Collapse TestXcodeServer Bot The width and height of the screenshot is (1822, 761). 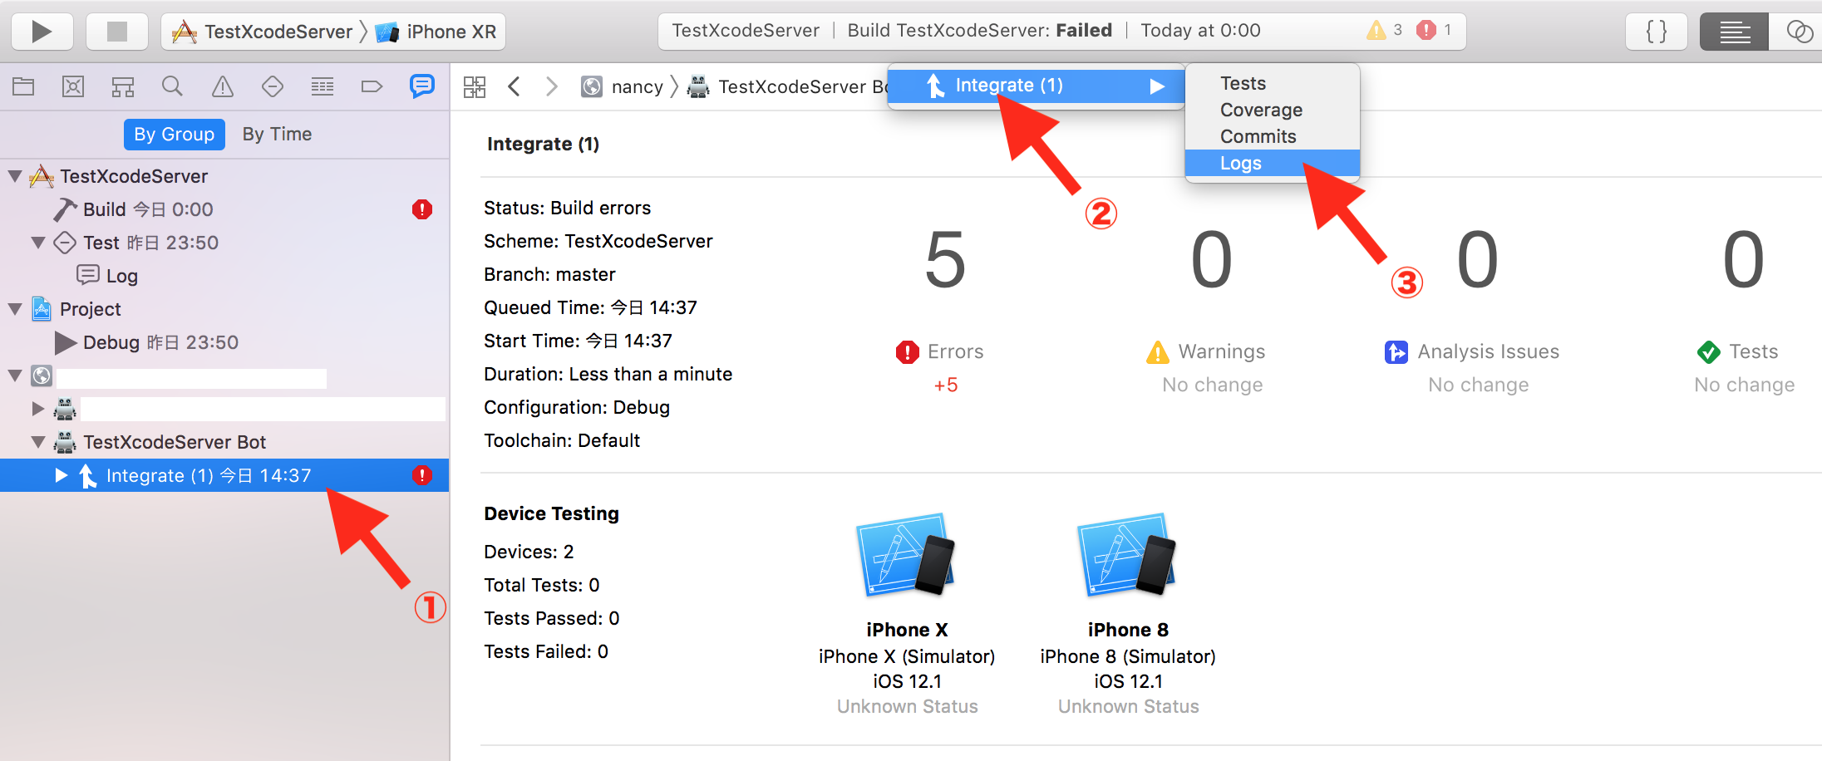38,442
